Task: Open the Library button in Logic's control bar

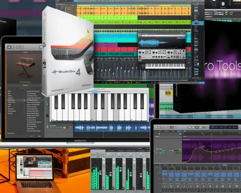Action: tap(156, 127)
